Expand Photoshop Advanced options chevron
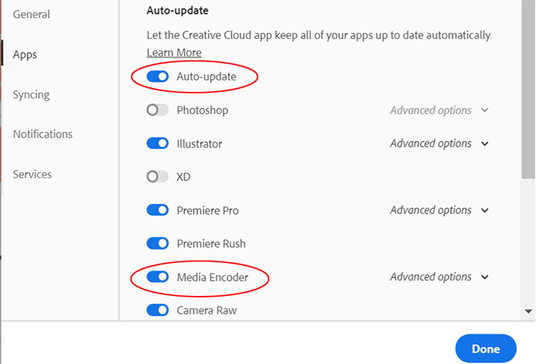 pos(485,110)
